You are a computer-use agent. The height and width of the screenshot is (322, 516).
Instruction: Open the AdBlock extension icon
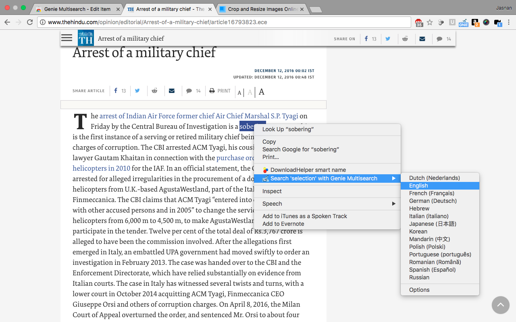click(419, 23)
